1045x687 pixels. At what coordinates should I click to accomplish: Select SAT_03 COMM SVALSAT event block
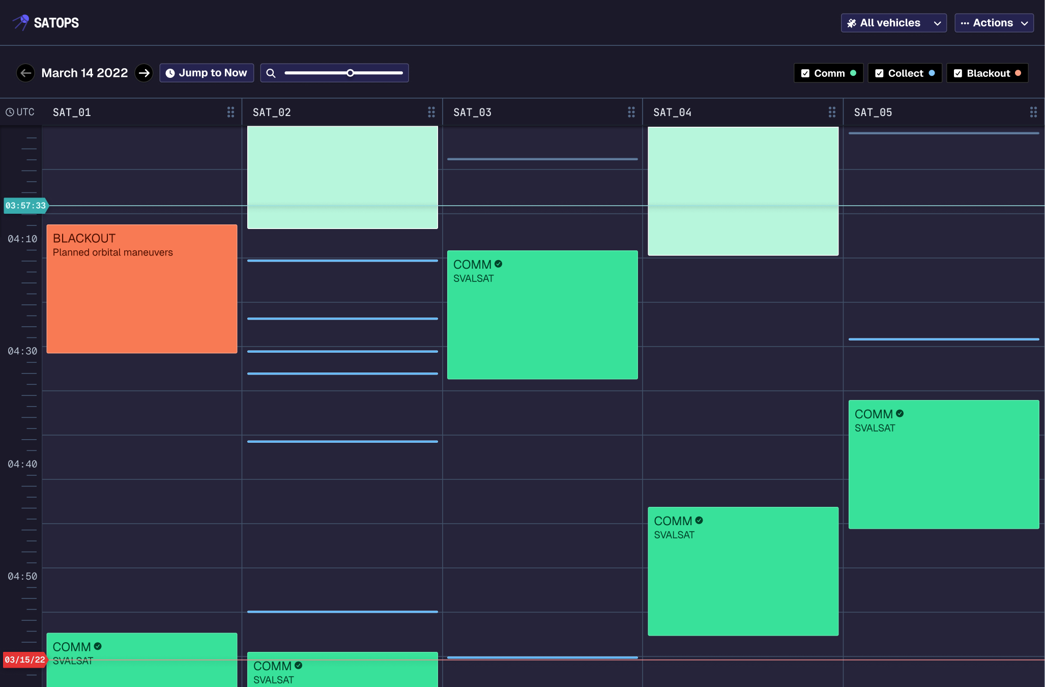tap(542, 314)
